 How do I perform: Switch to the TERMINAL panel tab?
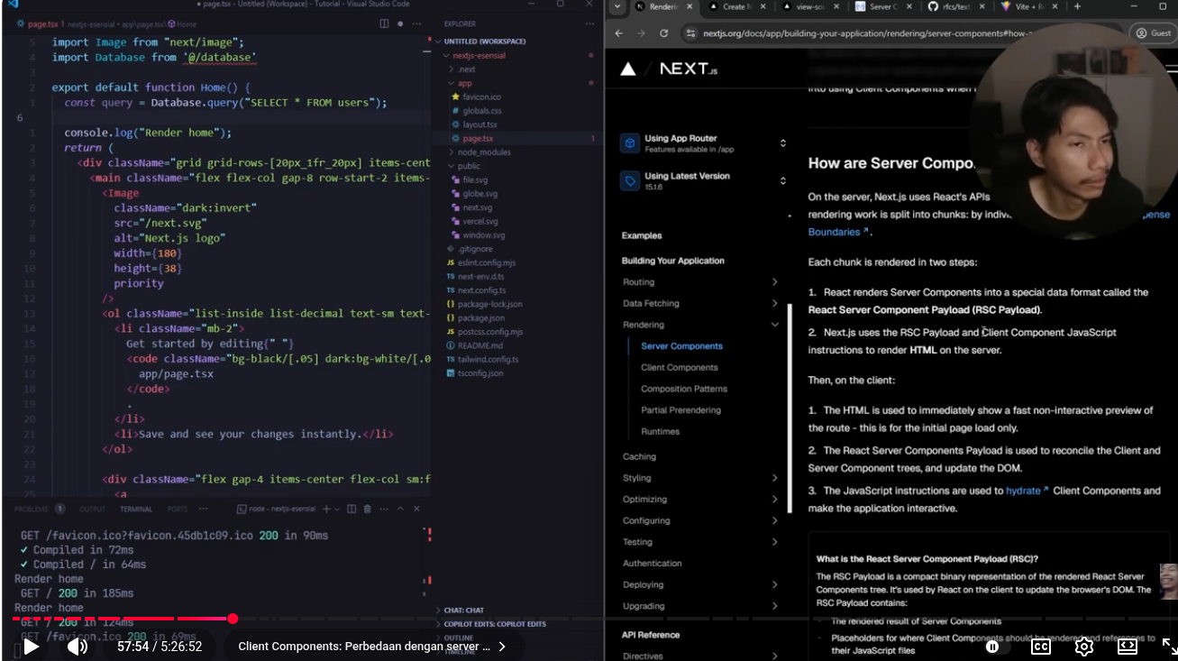pos(136,510)
